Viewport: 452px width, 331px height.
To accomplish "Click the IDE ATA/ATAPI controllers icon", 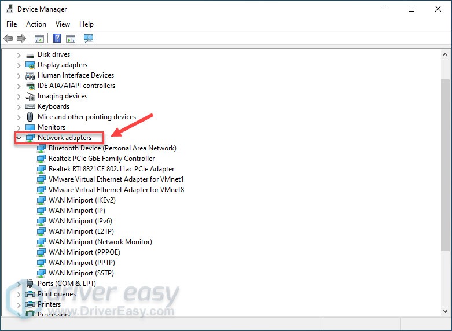I will click(30, 86).
